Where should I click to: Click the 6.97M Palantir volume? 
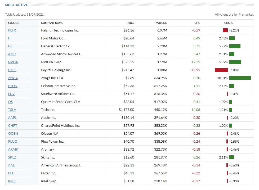[x=162, y=30]
